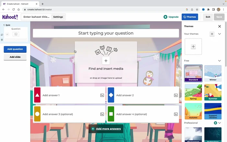Click the plus icon to insert media
Viewport: 227px width, 142px height.
tap(106, 61)
